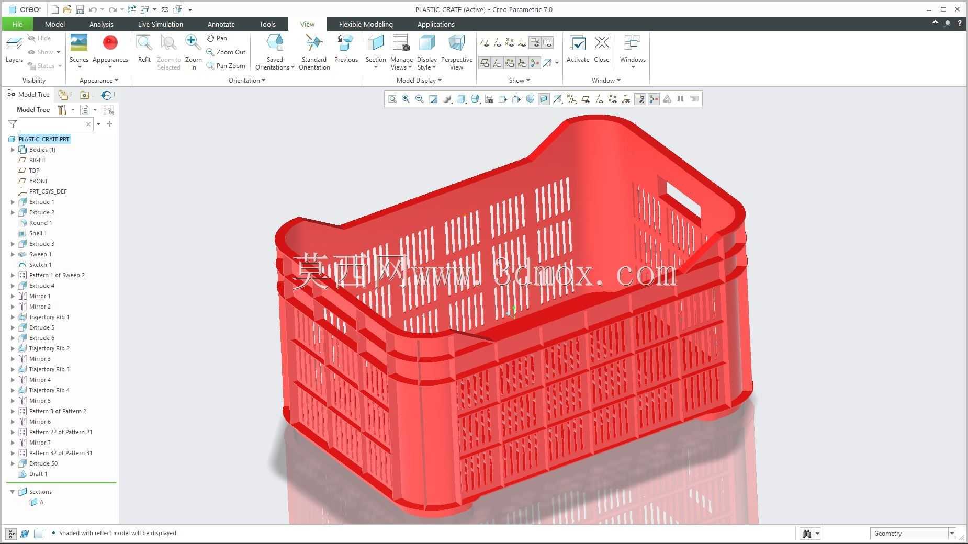Open the Manage Views tool
This screenshot has width=968, height=544.
pyautogui.click(x=401, y=52)
